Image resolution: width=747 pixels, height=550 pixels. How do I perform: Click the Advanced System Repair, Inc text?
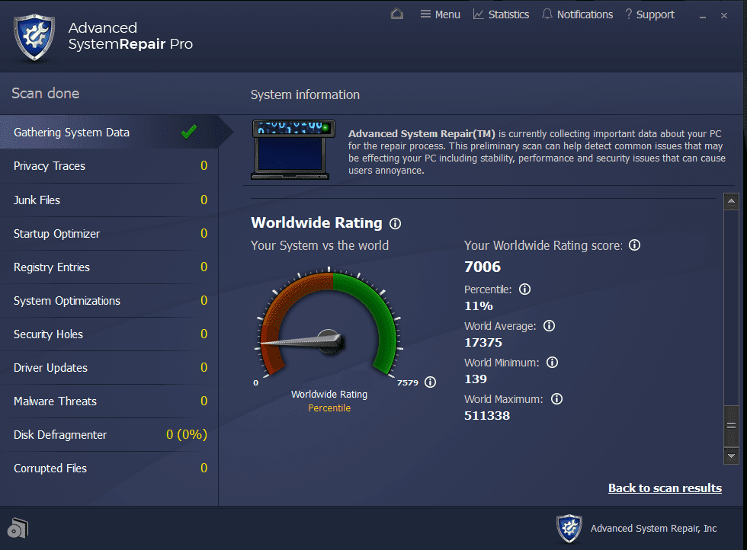[654, 529]
